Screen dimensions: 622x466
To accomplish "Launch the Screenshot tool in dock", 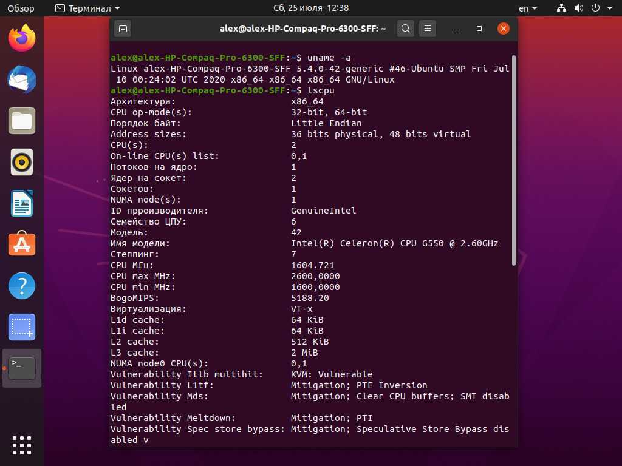I will coord(22,327).
